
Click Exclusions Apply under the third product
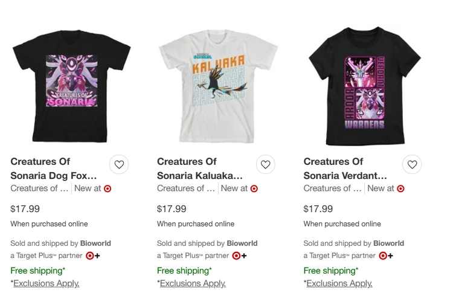[339, 283]
